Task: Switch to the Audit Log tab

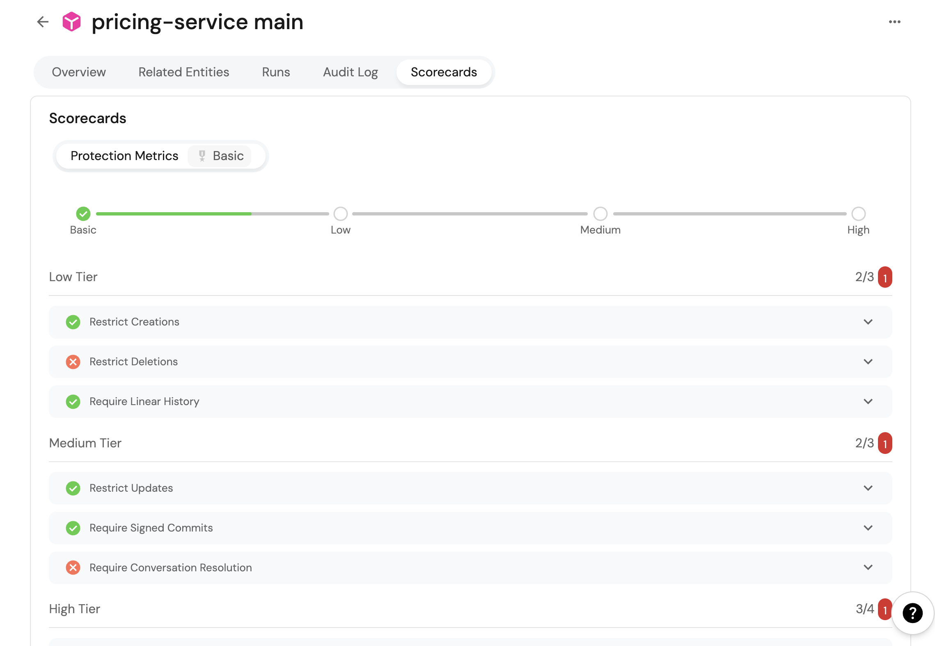Action: click(x=350, y=72)
